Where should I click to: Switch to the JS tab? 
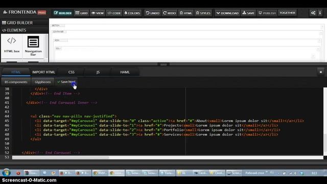pos(98,72)
